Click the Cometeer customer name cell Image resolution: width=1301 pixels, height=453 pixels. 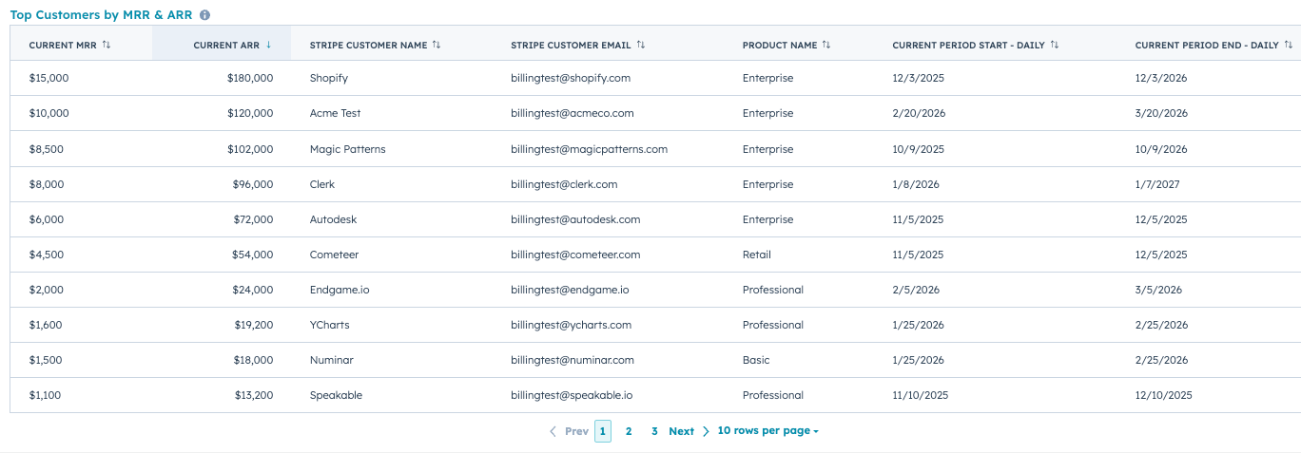click(x=335, y=255)
